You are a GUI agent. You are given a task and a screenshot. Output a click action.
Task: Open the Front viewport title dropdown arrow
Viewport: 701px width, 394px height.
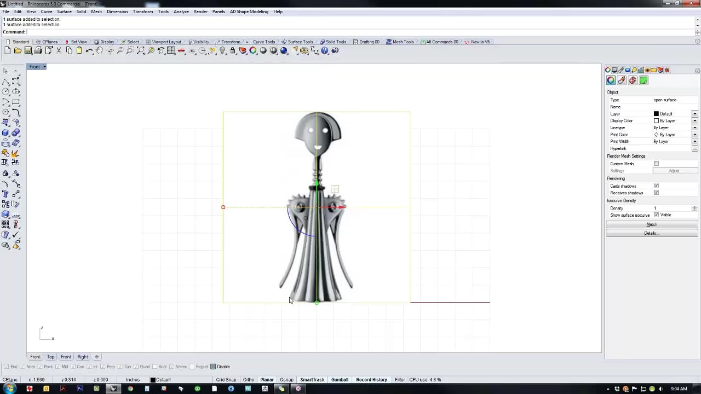[x=44, y=67]
